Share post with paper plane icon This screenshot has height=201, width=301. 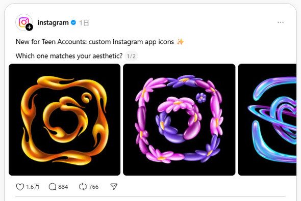pyautogui.click(x=114, y=187)
